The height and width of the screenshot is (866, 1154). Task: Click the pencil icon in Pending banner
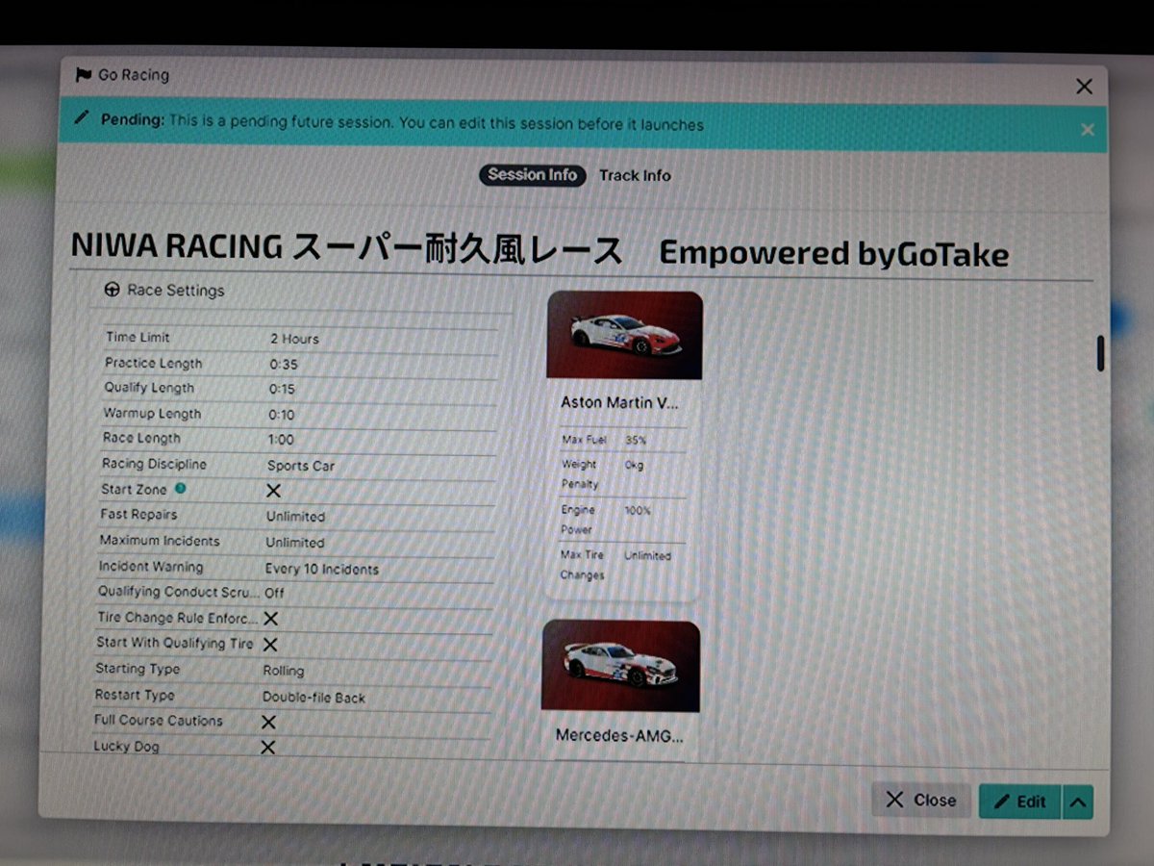click(x=82, y=119)
